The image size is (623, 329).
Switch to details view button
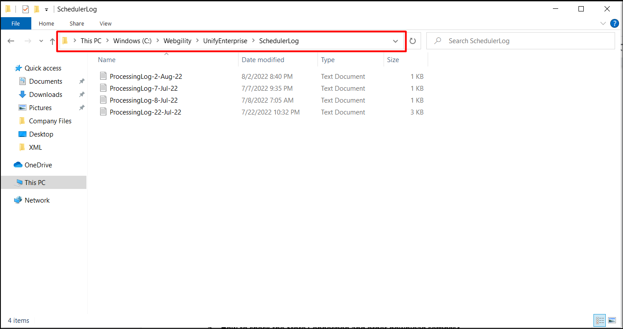pos(600,320)
